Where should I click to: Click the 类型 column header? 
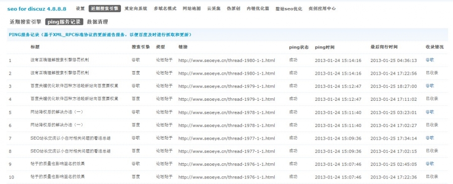[160, 47]
